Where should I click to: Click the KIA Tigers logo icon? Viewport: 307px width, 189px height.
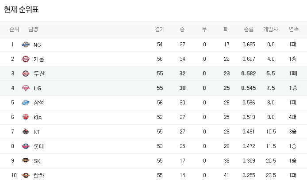point(26,117)
